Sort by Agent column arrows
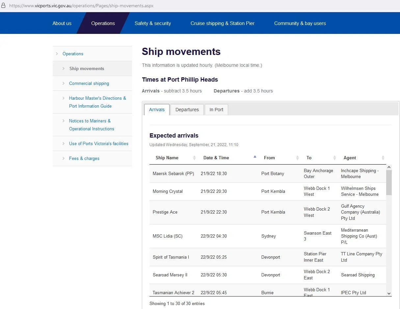Image resolution: width=400 pixels, height=309 pixels. pyautogui.click(x=383, y=158)
